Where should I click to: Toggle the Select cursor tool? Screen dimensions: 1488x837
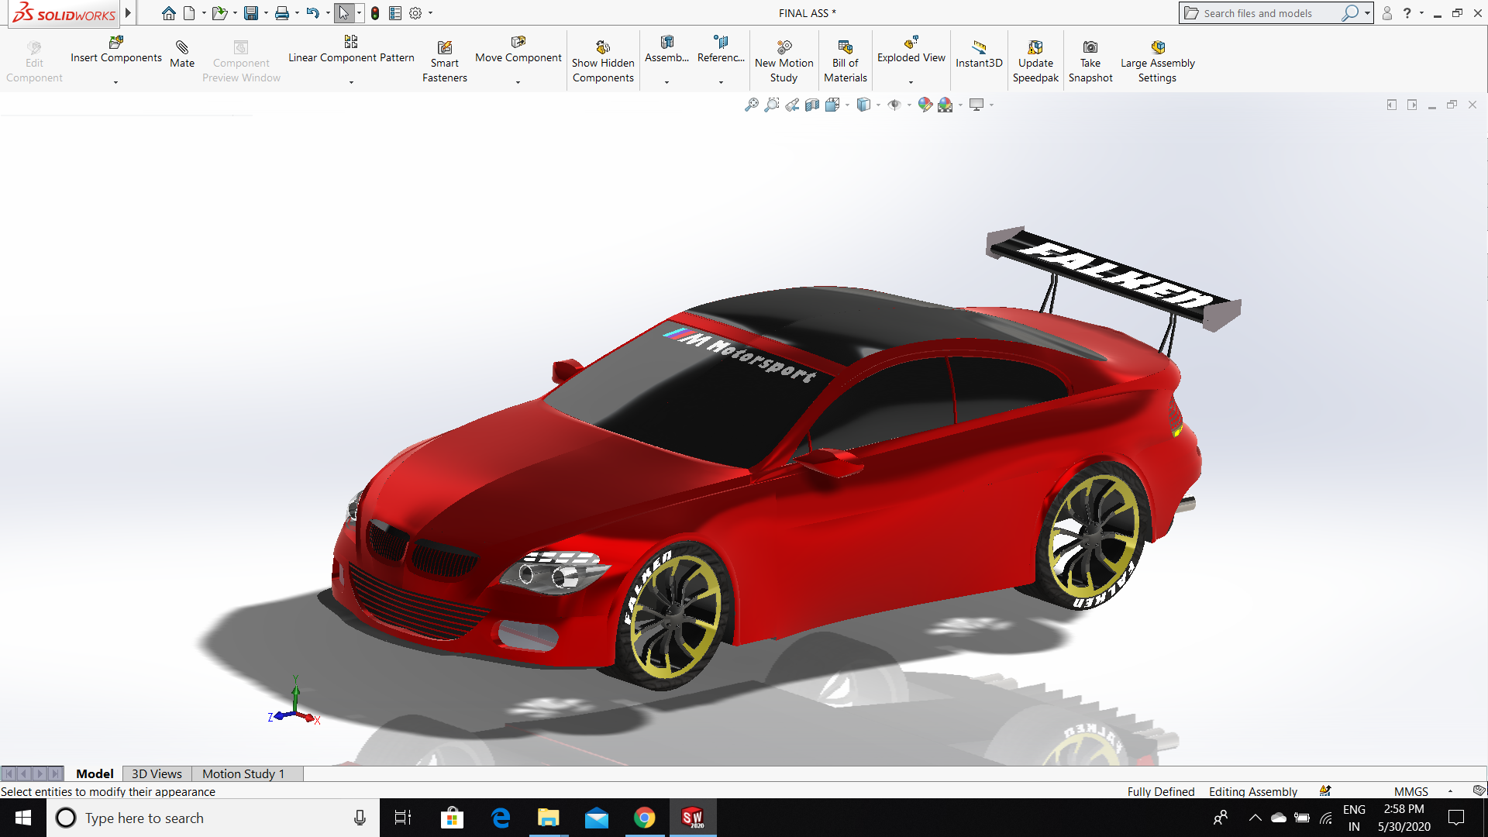(x=343, y=13)
